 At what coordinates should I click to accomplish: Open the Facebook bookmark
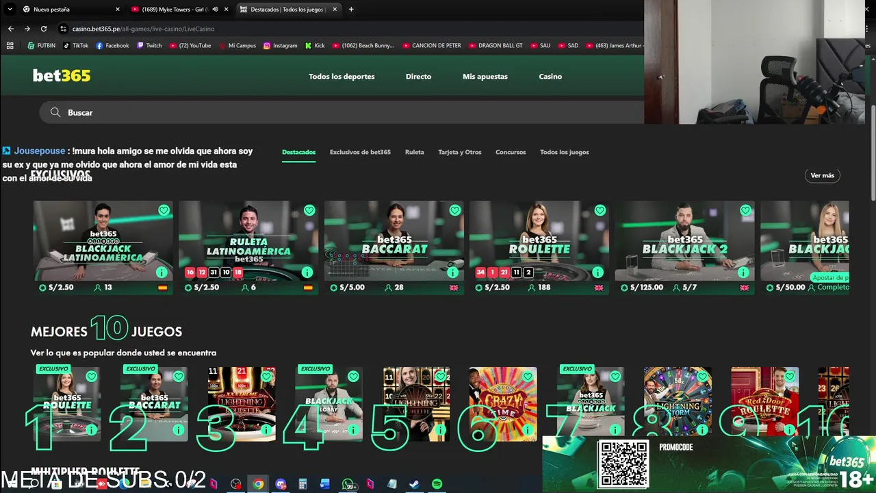point(112,45)
